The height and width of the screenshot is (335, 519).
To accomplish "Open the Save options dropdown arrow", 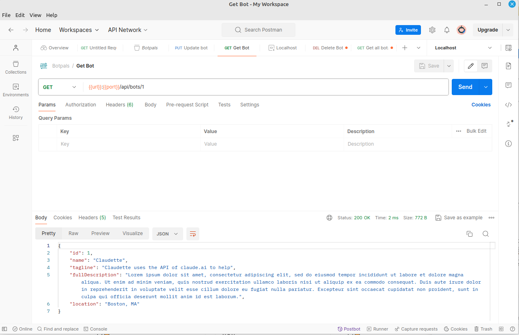I will (x=449, y=66).
